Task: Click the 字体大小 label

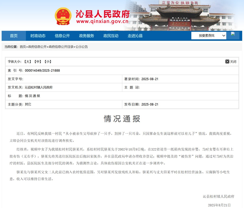Action: (15, 62)
